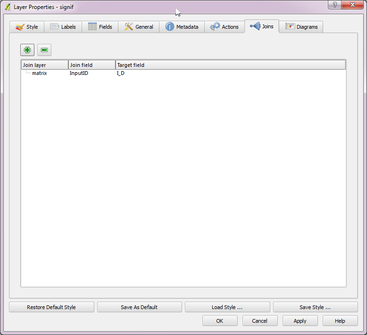
Task: Click the green minus remove join icon
Action: click(x=44, y=50)
